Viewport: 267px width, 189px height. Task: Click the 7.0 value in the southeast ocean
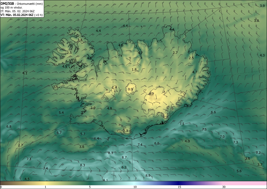(222, 137)
